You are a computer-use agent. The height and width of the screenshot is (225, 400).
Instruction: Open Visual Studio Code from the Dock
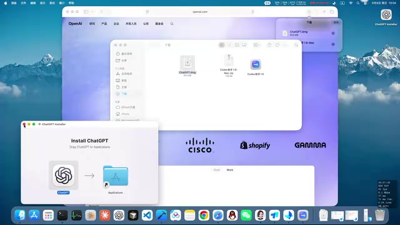[x=147, y=215]
